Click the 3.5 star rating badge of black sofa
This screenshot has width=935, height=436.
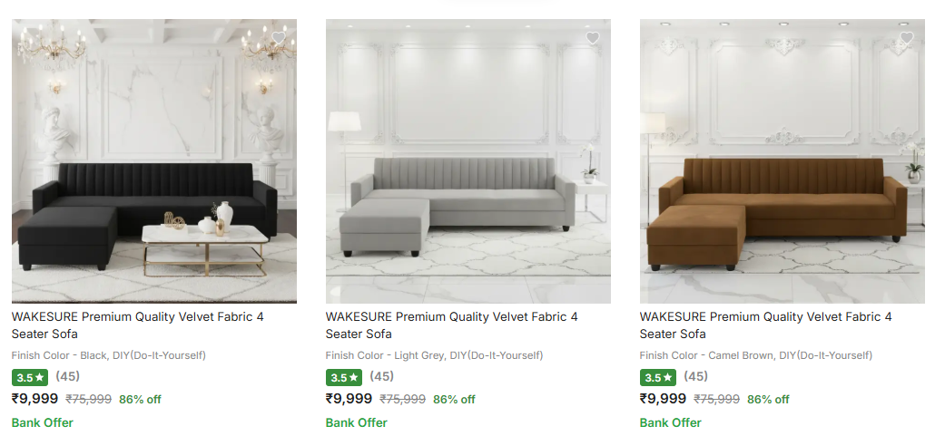(30, 378)
